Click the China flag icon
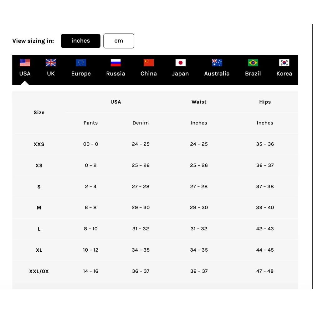This screenshot has width=313, height=313. tap(149, 63)
